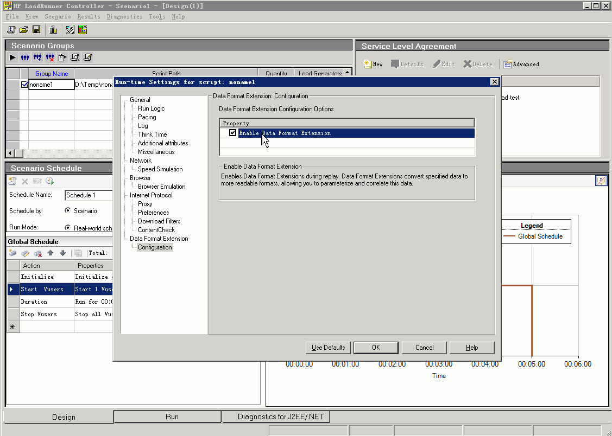Click the Schedule Name input field
The height and width of the screenshot is (436, 612).
(89, 195)
